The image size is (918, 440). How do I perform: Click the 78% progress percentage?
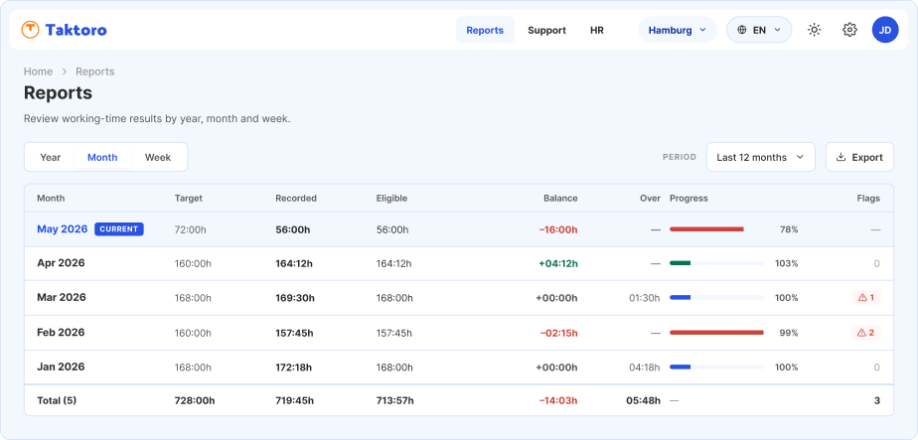tap(789, 229)
